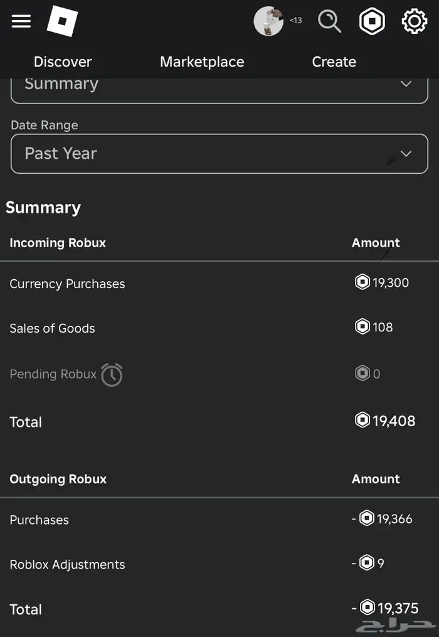Click the 19,408 incoming total amount
The height and width of the screenshot is (637, 439).
394,421
